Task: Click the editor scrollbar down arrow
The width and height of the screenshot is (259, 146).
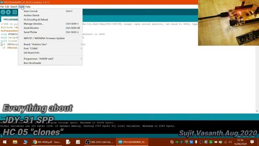Action: point(257,111)
